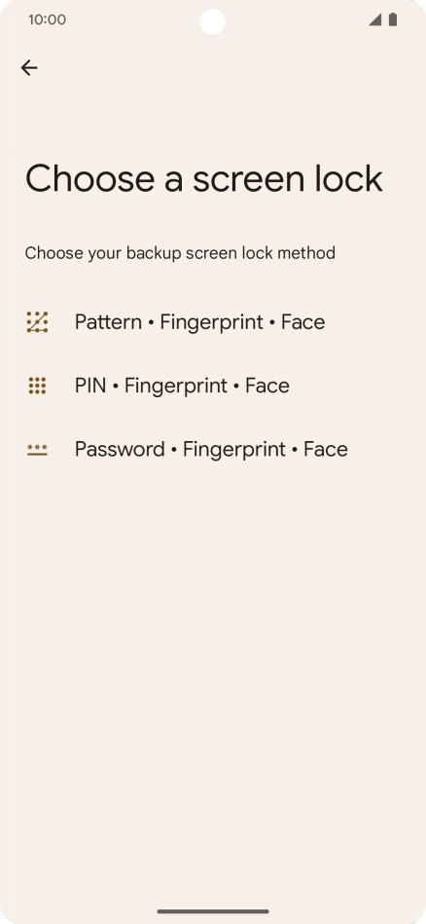
Task: Select Pattern • Fingerprint • Face option
Action: pos(213,322)
